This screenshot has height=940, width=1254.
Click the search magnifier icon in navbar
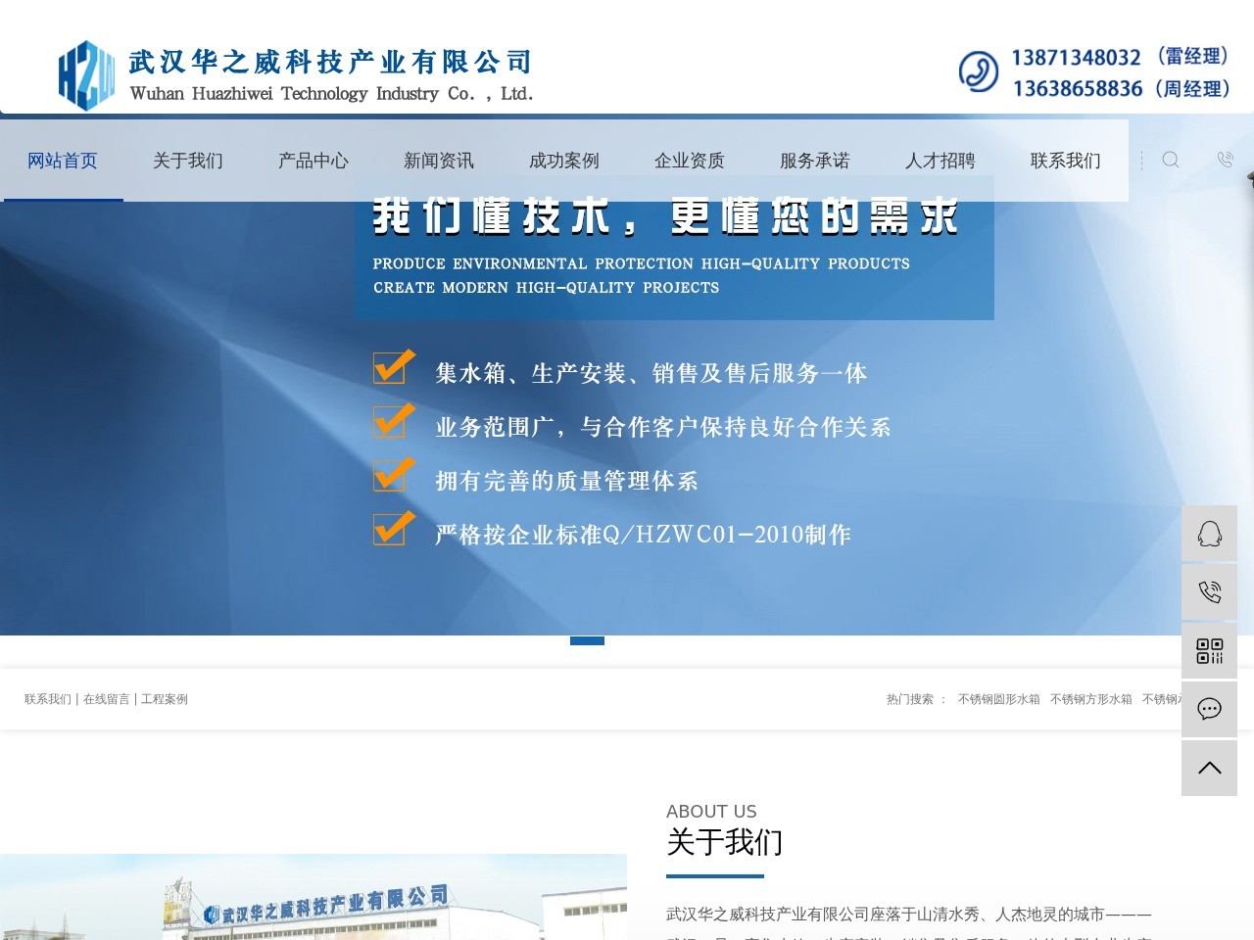point(1171,160)
